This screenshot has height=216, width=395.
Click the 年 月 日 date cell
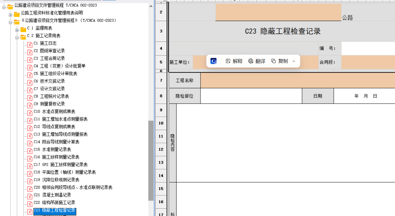(364, 96)
